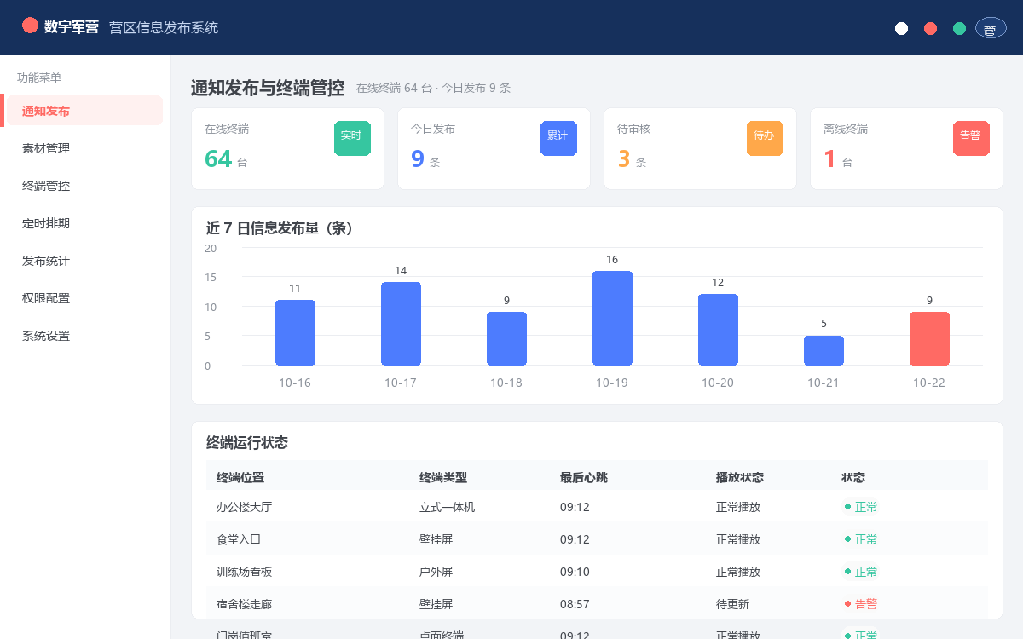Click the 10-21 bar in chart
Viewport: 1023px width, 639px height.
[824, 350]
